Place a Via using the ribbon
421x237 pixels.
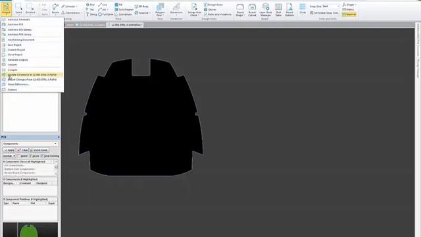(x=90, y=9)
